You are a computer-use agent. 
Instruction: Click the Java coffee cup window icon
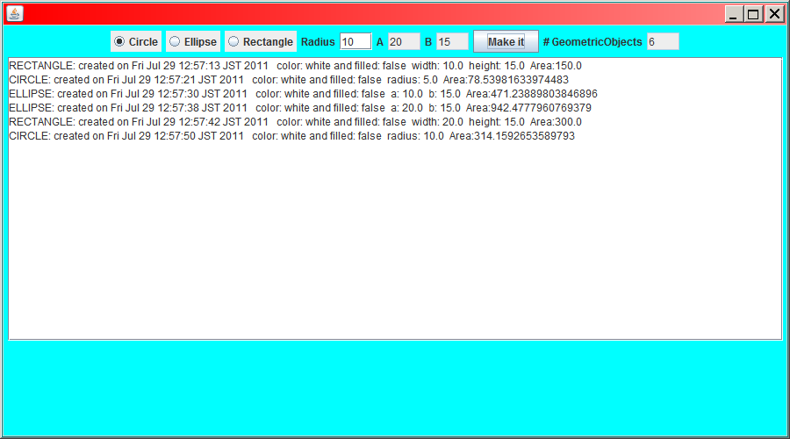[x=15, y=13]
